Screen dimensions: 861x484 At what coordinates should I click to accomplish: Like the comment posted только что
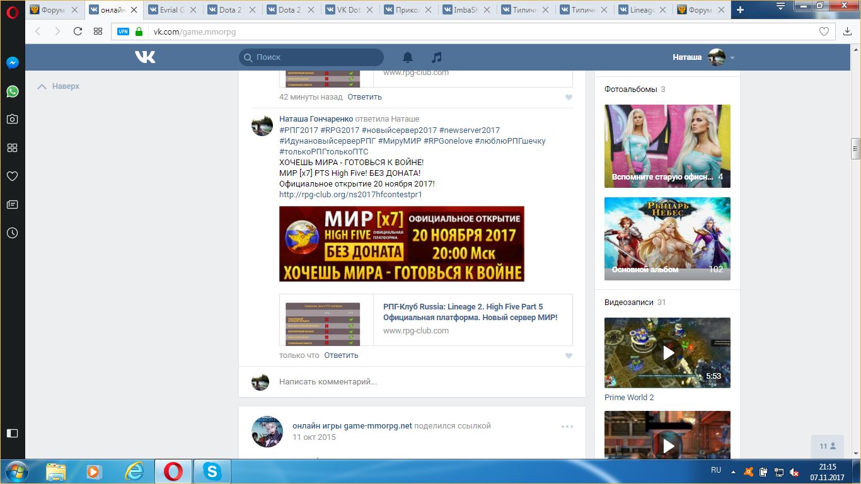coord(569,356)
